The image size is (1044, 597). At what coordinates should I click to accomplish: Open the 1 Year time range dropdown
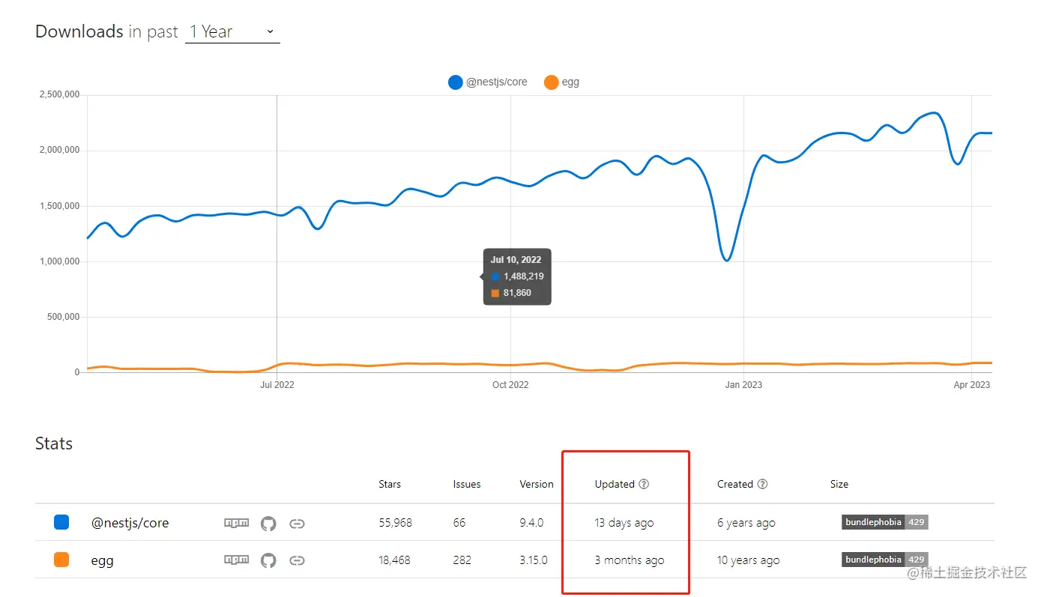[x=232, y=31]
